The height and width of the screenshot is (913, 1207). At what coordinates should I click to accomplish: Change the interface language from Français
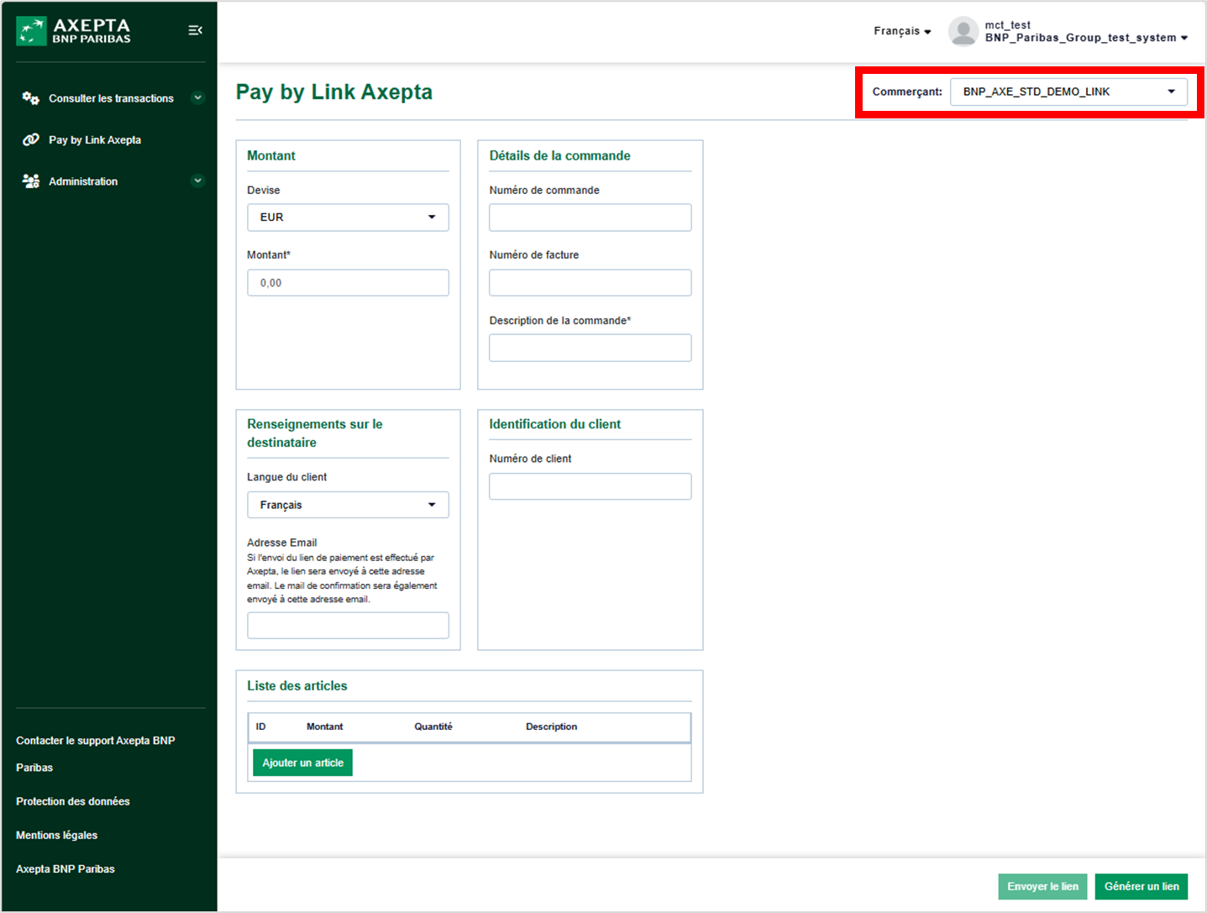tap(902, 31)
